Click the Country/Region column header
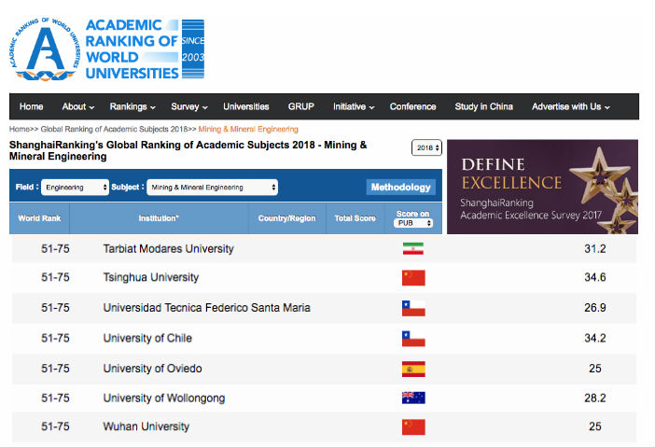 [287, 218]
